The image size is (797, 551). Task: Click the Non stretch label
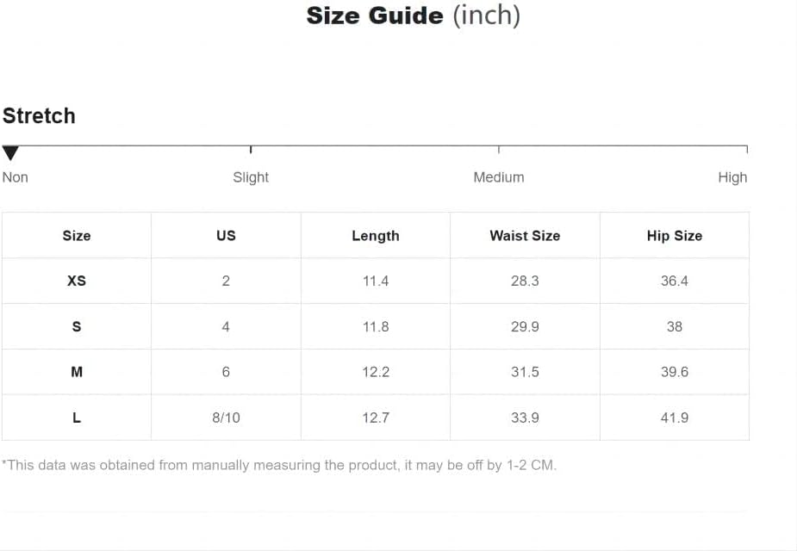coord(16,177)
